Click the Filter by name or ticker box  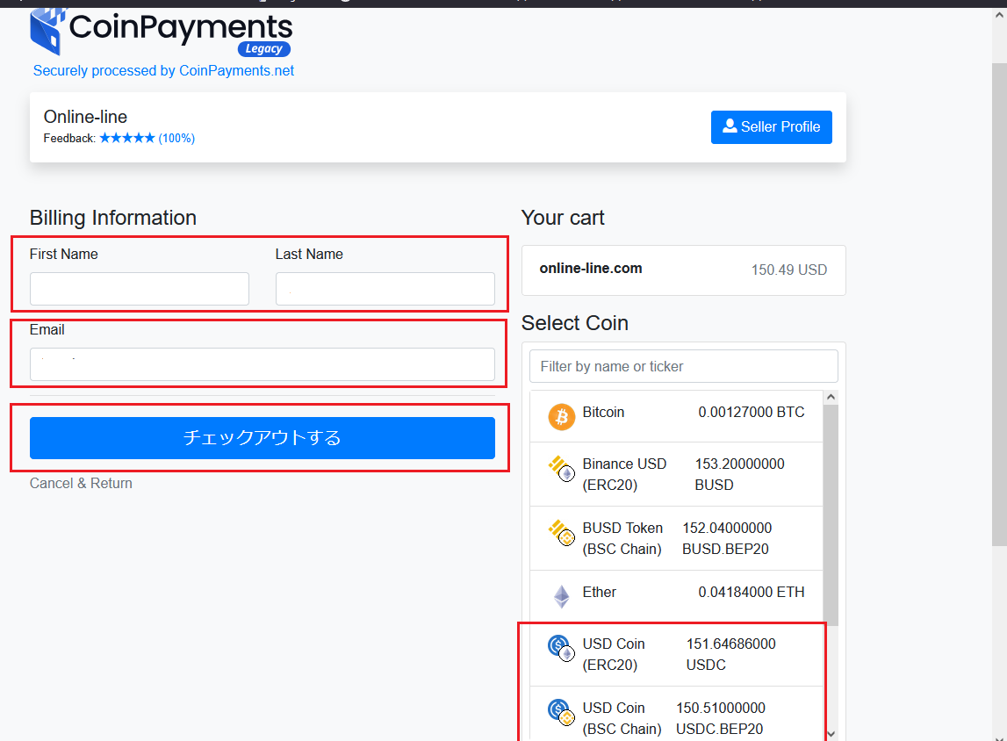pos(683,366)
